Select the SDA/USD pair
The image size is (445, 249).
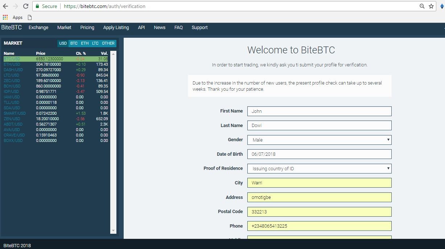pos(55,108)
